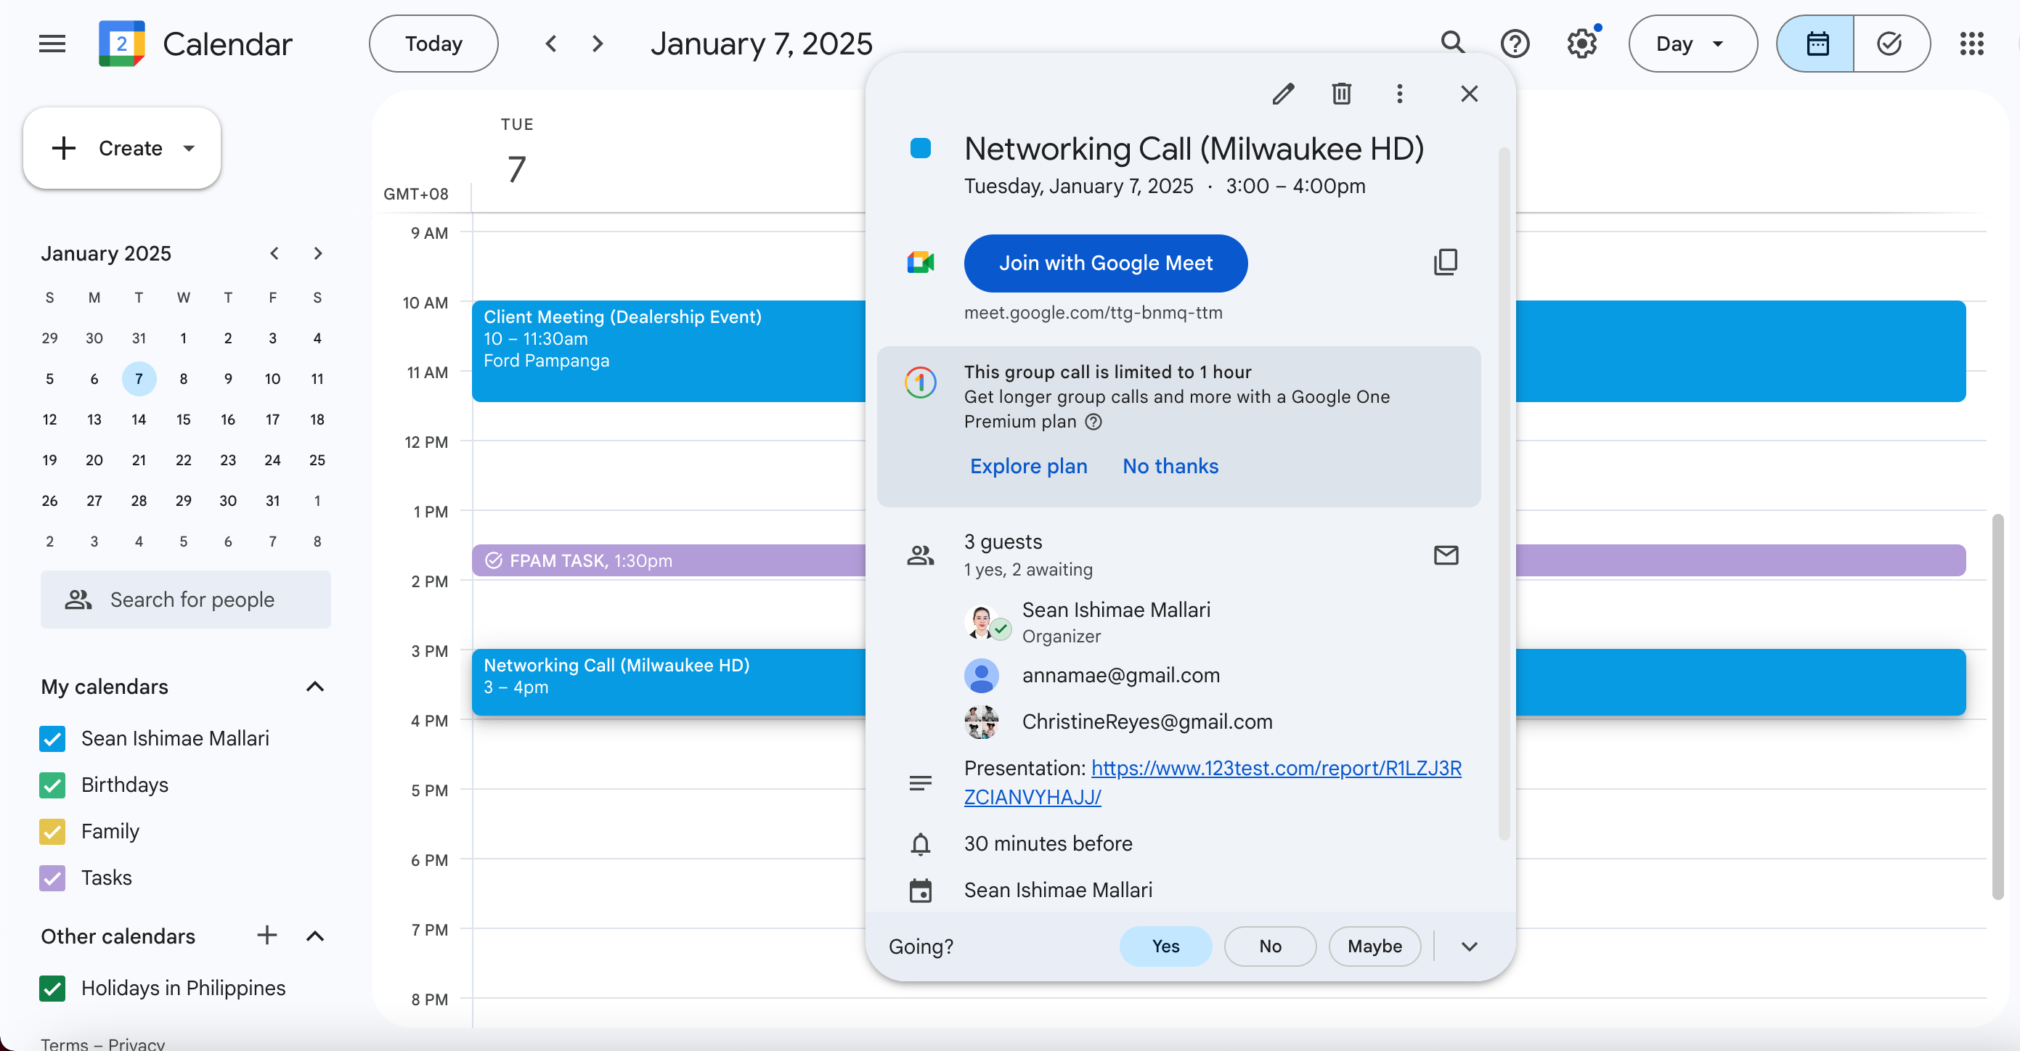Click the annamae@gmail.com guest avatar

coord(982,676)
